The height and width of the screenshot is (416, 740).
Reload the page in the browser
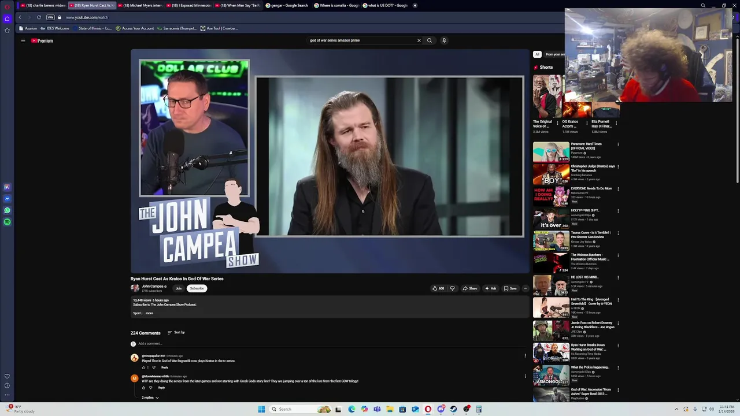coord(39,17)
